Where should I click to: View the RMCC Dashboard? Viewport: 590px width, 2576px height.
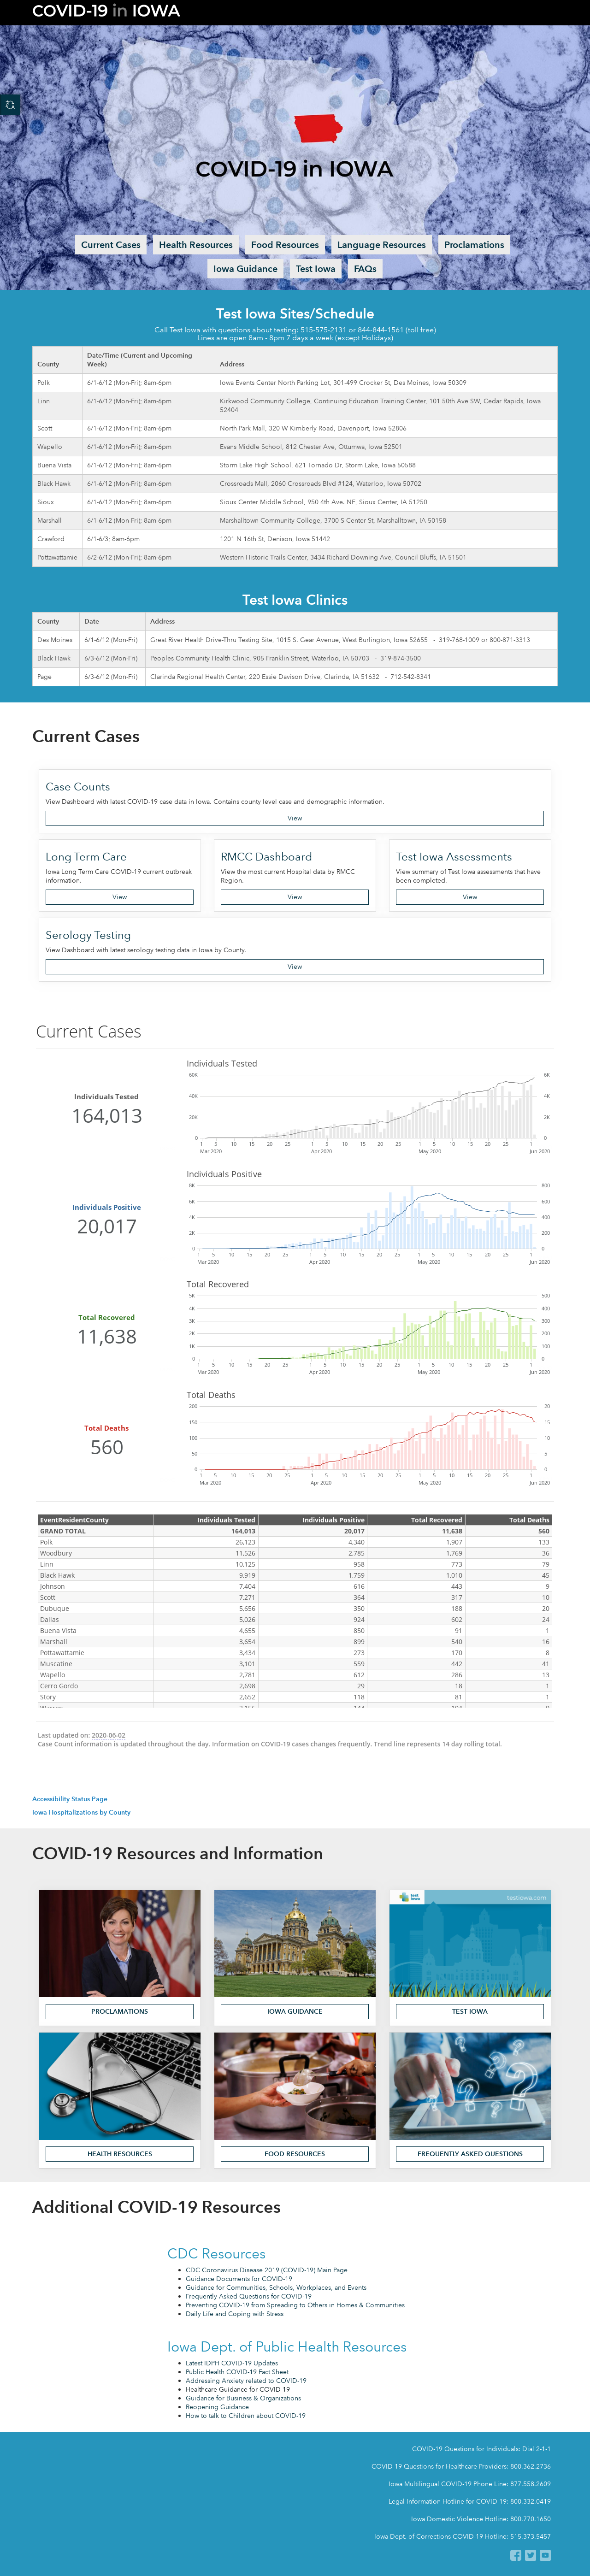(295, 897)
